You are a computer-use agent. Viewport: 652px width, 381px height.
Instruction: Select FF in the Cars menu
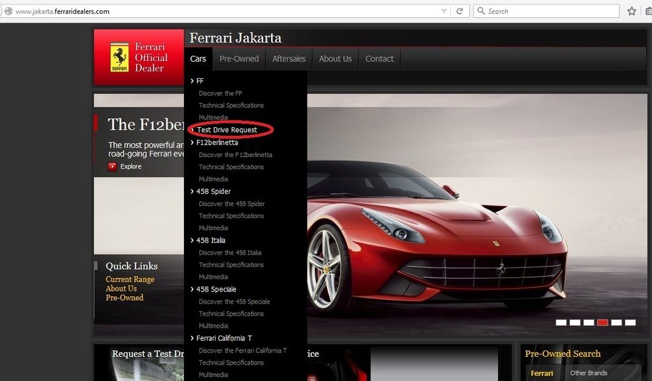pos(199,81)
